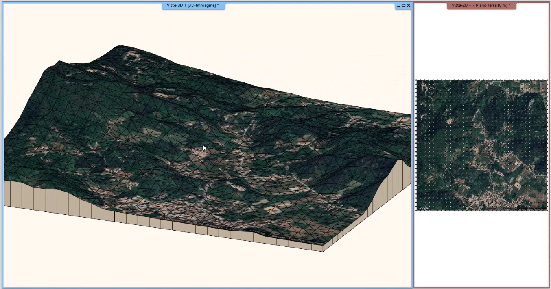
Task: Switch to the Viste-3D 1 [3D-Immagine] tab
Action: (x=193, y=6)
